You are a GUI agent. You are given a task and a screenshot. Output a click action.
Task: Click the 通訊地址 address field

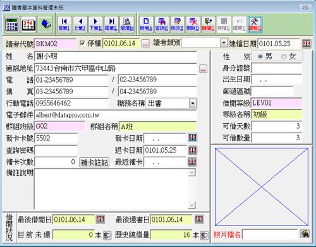point(116,68)
